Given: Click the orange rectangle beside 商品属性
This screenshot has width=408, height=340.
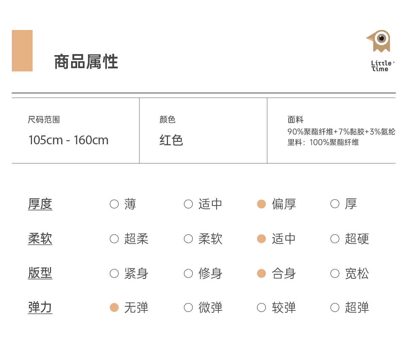Looking at the screenshot, I should pos(22,51).
